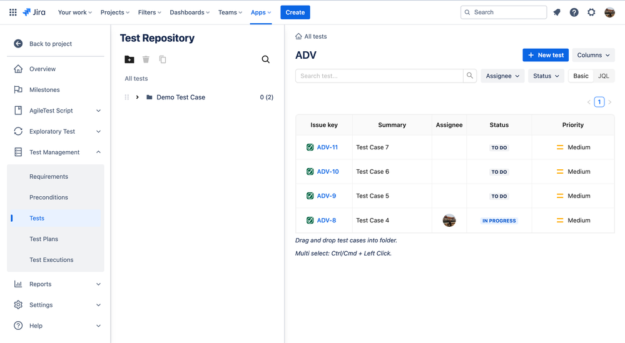Go to previous page arrow
The width and height of the screenshot is (625, 343).
pyautogui.click(x=589, y=102)
